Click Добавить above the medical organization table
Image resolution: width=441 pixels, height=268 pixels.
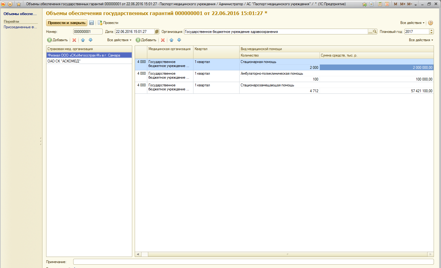pos(146,40)
